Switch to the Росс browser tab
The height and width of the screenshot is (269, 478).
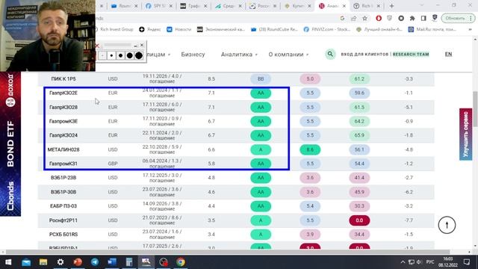click(x=263, y=6)
